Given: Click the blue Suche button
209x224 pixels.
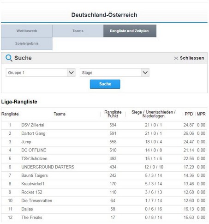Looking at the screenshot, I should (x=105, y=84).
